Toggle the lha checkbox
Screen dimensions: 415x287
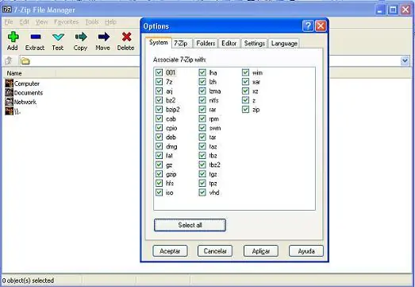pyautogui.click(x=202, y=72)
